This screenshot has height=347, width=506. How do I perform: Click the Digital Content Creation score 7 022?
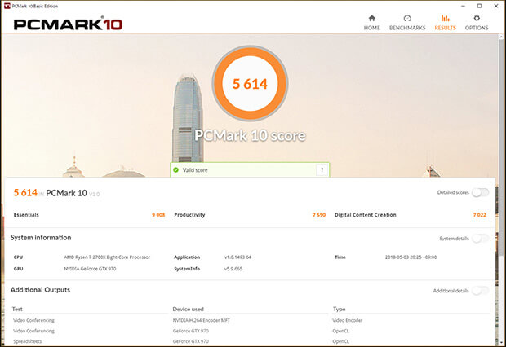click(x=480, y=215)
